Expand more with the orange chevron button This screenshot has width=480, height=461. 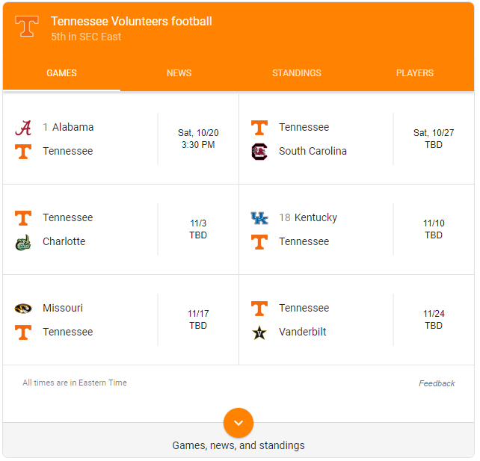tap(239, 424)
